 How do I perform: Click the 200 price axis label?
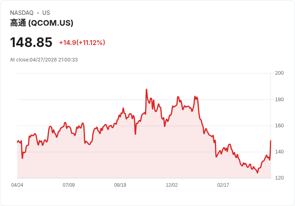(x=279, y=73)
